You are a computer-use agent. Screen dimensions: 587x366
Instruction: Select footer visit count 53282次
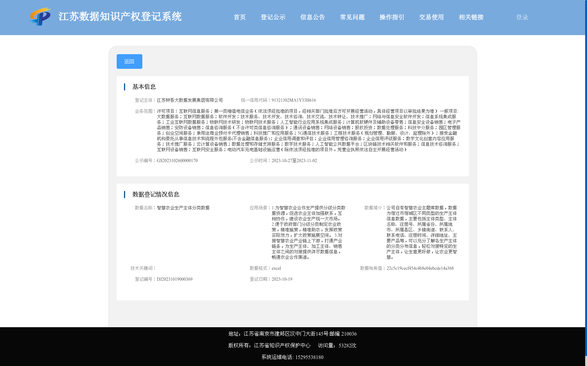pyautogui.click(x=347, y=346)
